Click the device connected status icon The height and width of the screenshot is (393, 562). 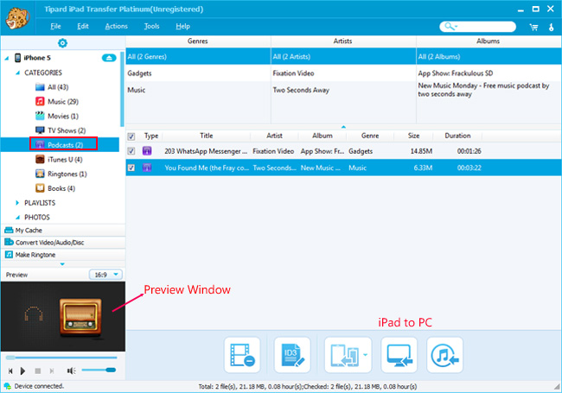point(7,386)
